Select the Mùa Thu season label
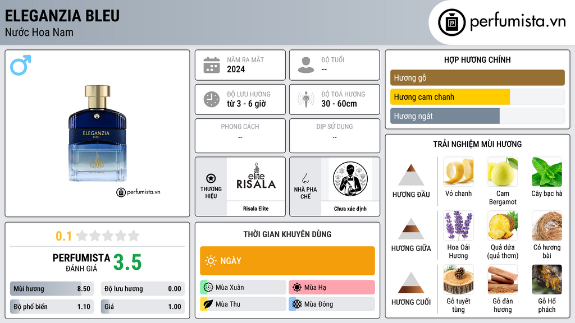The image size is (575, 323). 228,304
